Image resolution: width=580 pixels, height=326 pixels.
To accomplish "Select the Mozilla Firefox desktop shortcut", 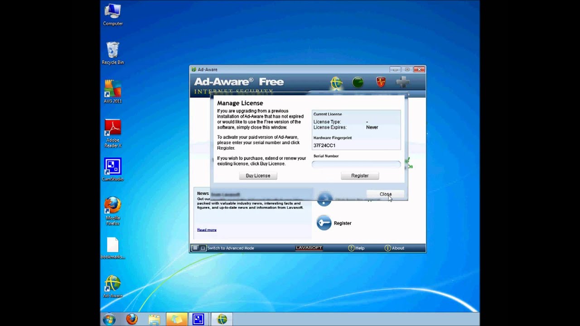I will tap(113, 211).
